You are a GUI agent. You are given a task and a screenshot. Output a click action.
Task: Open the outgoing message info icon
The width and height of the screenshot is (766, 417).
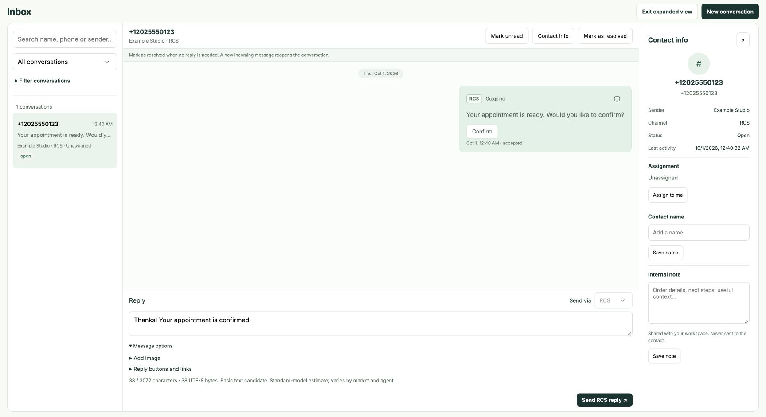coord(617,99)
